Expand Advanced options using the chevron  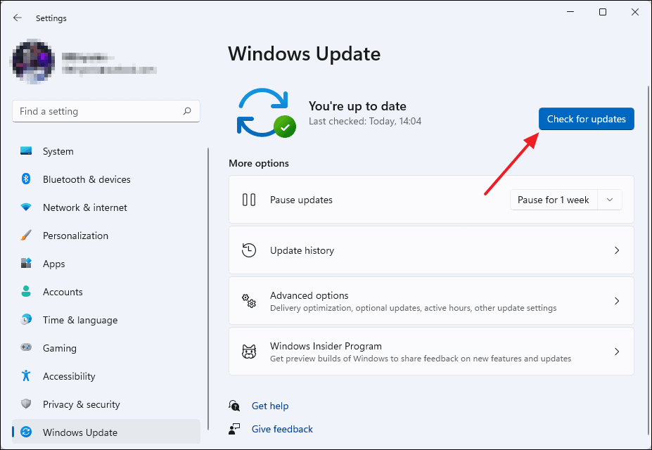click(x=617, y=301)
